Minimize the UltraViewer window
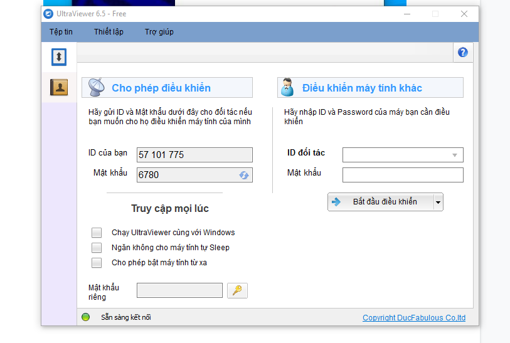510x343 pixels. [x=407, y=14]
